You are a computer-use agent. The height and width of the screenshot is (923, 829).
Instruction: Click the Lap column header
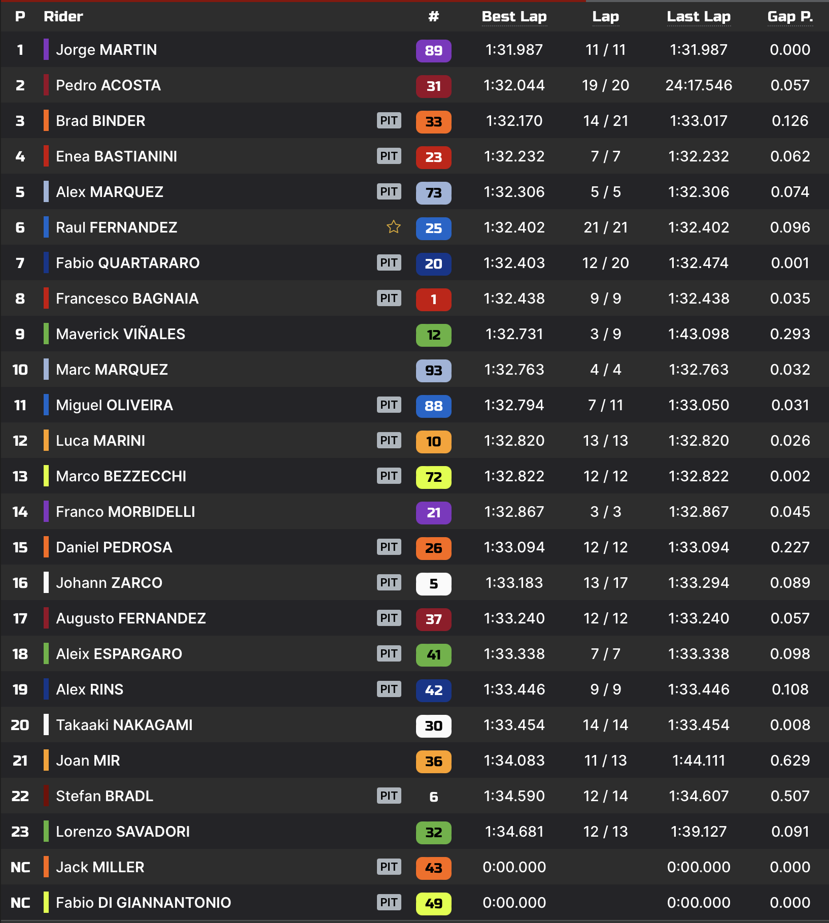pos(605,17)
